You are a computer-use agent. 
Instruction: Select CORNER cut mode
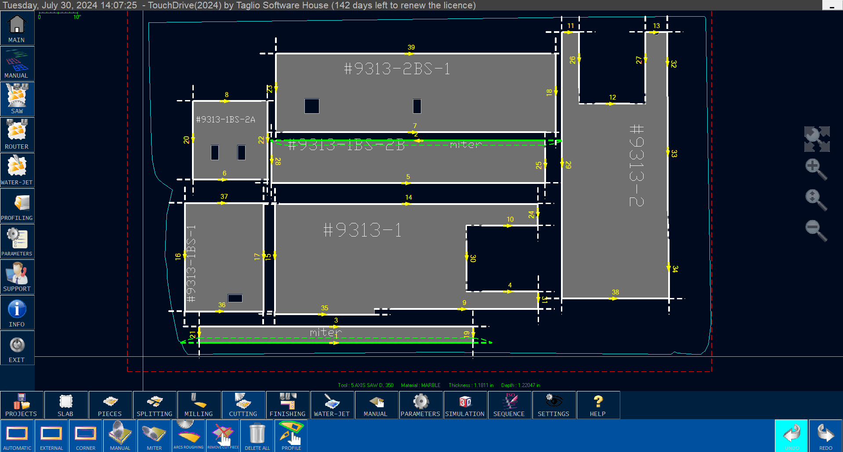pyautogui.click(x=86, y=436)
